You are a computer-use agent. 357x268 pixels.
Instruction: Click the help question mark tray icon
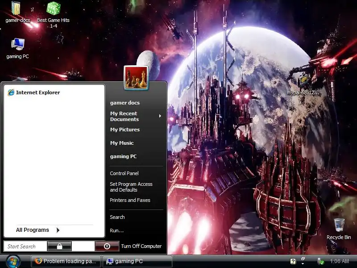point(293,261)
